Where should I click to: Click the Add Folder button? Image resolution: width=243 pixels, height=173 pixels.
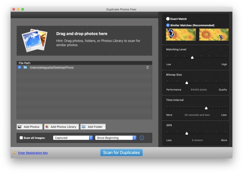click(93, 127)
